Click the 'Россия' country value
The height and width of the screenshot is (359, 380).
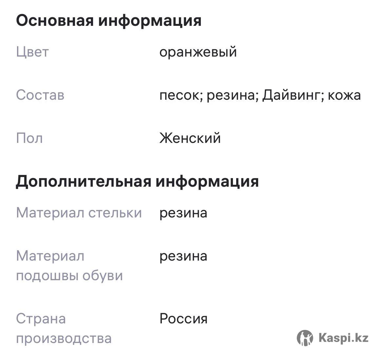(183, 319)
